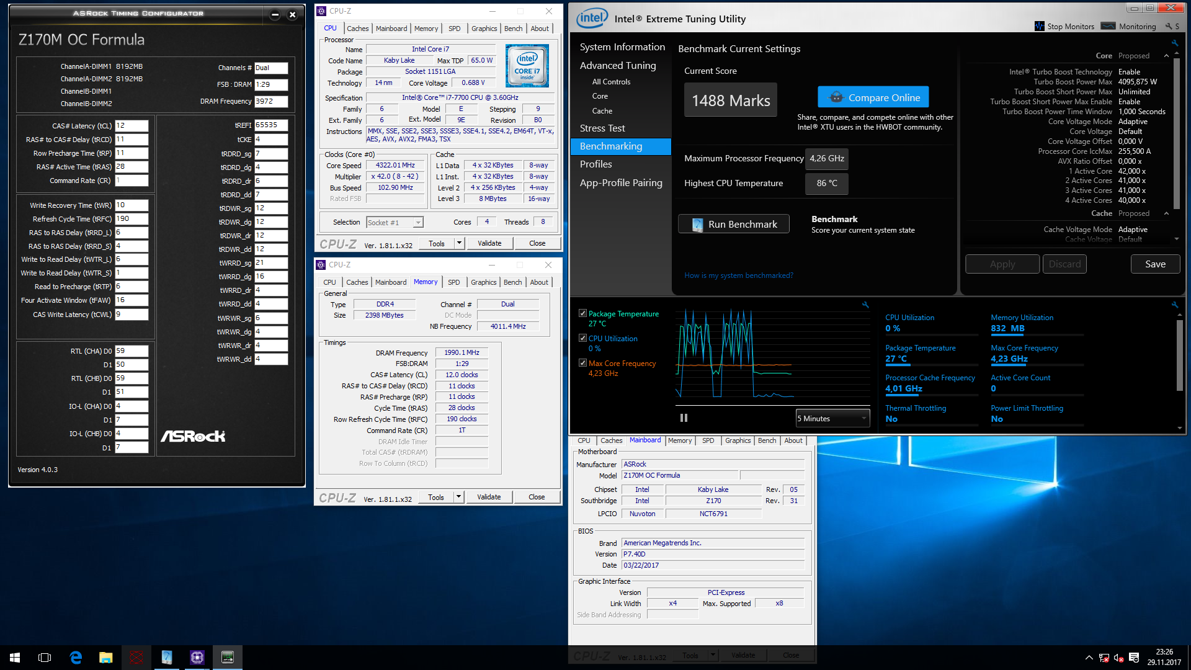Open App-Profile Pairing in XTU sidebar
The height and width of the screenshot is (670, 1191).
621,182
